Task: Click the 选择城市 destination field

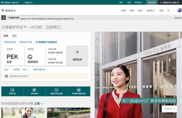Action: pos(35,56)
